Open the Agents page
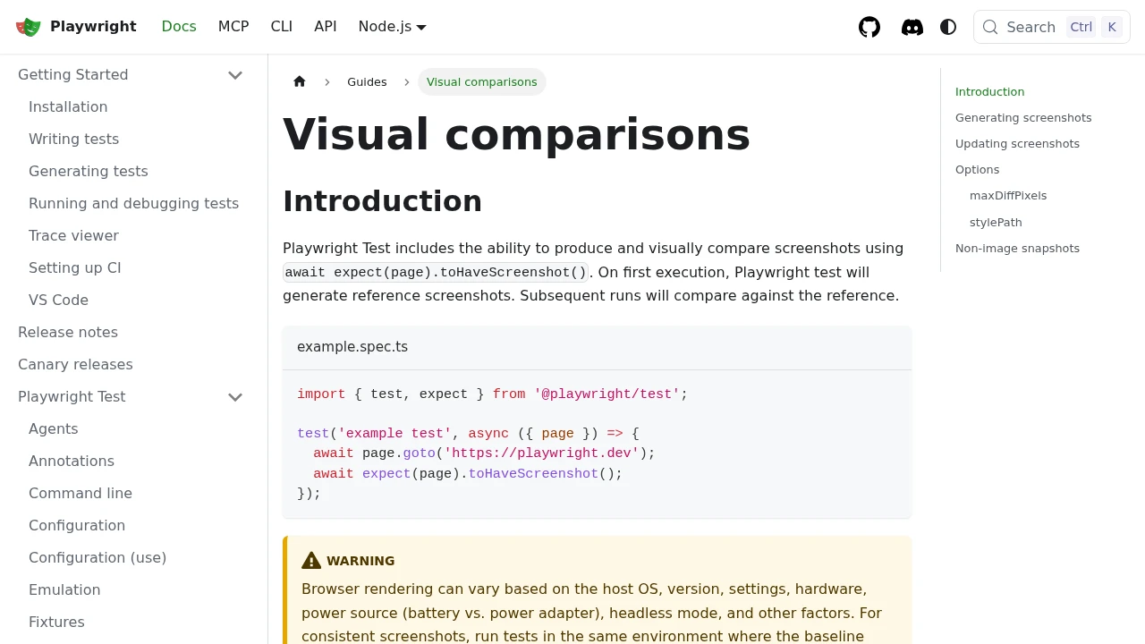This screenshot has width=1145, height=644. [54, 429]
